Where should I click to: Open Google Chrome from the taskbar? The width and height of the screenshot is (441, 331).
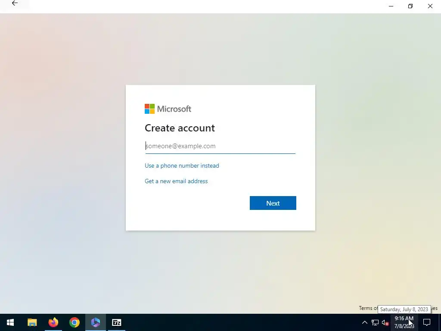point(74,322)
